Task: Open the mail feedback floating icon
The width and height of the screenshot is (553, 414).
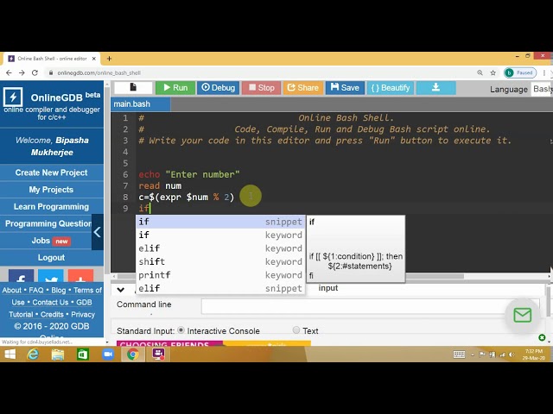Action: pyautogui.click(x=522, y=315)
